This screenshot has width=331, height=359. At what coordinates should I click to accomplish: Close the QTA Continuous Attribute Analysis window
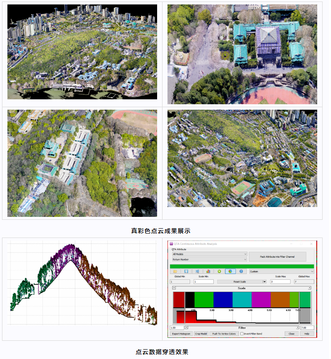click(x=311, y=244)
